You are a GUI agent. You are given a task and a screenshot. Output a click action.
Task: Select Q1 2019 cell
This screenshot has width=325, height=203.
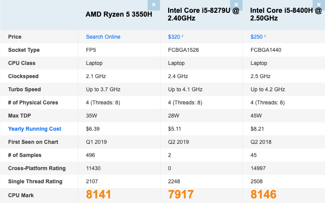click(x=96, y=142)
